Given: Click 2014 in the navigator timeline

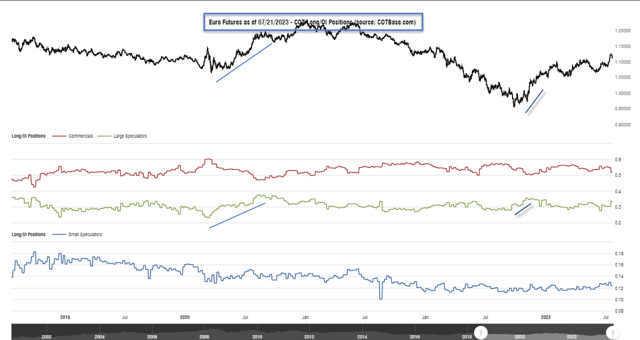Looking at the screenshot, I should tap(362, 337).
